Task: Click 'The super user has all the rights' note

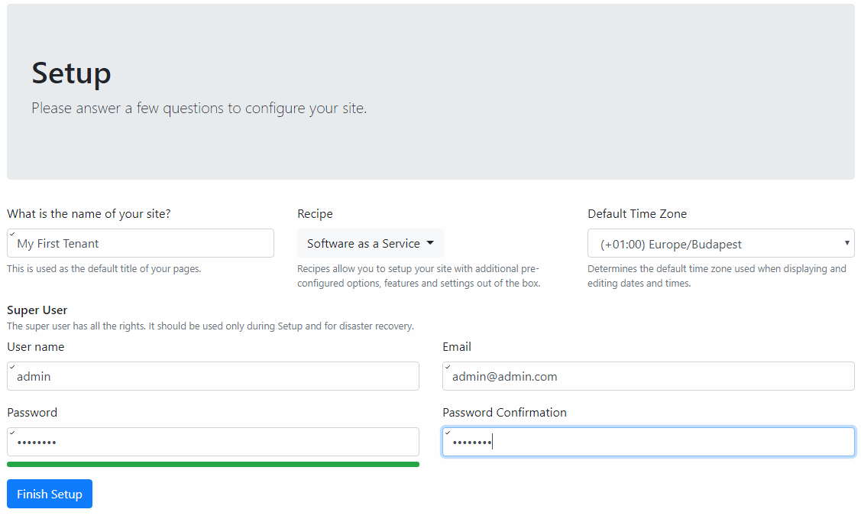Action: [x=210, y=326]
